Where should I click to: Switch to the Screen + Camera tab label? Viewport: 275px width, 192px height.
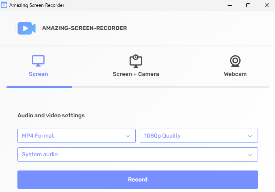pos(136,74)
